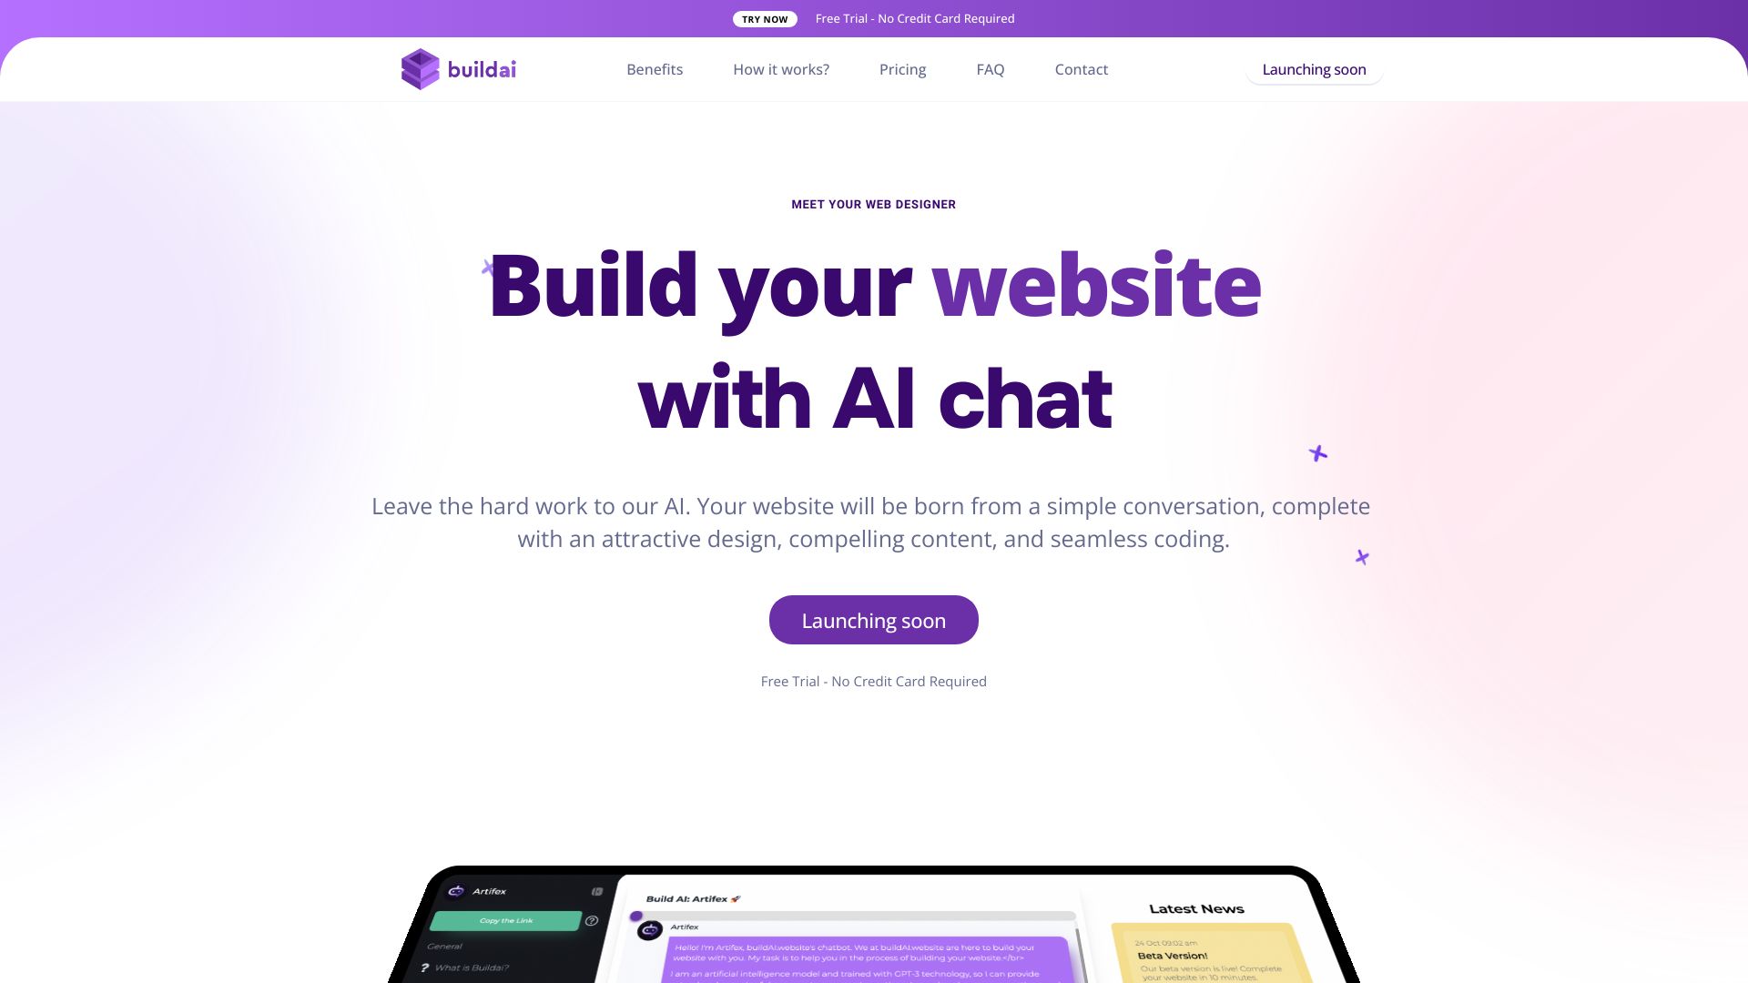Click the buildai logo icon
Viewport: 1748px width, 983px height.
418,68
